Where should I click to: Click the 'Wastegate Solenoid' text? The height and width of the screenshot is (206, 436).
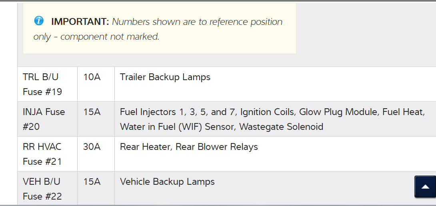[x=281, y=127]
